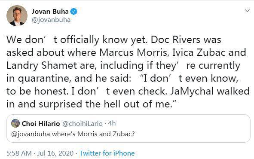Image resolution: width=254 pixels, height=159 pixels.
Task: Click the name Marcus Morris in the tweet
Action: 133,52
